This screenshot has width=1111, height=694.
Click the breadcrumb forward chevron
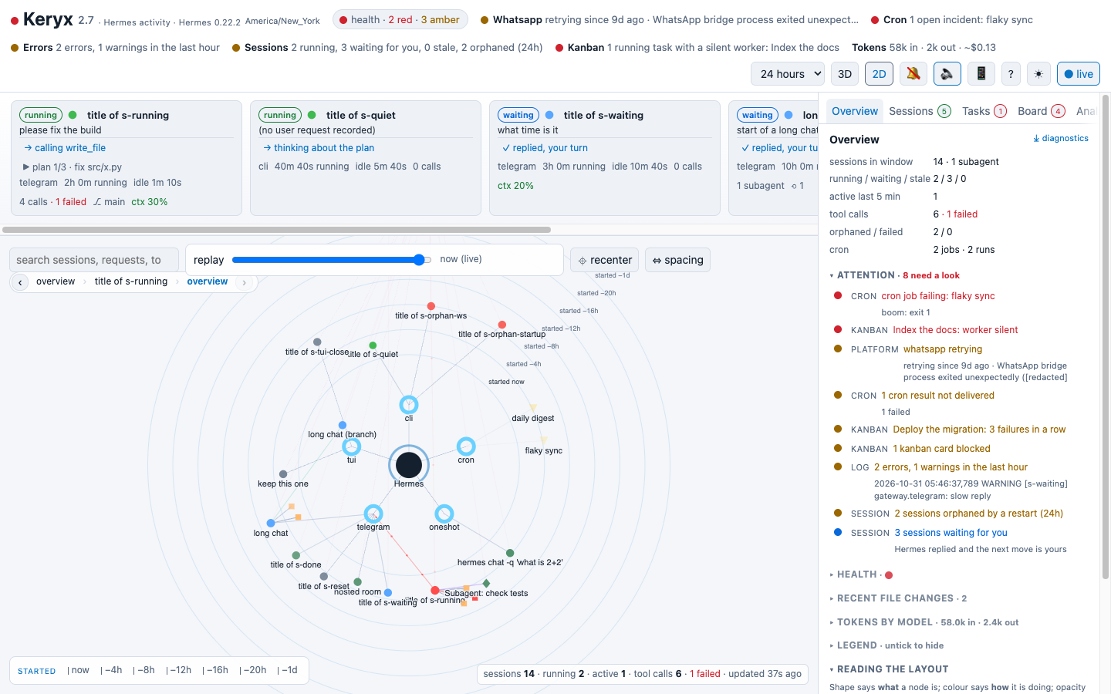[245, 282]
